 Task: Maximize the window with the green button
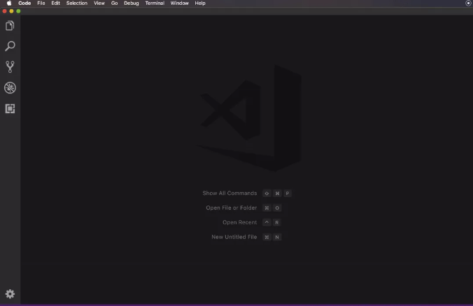tap(18, 11)
